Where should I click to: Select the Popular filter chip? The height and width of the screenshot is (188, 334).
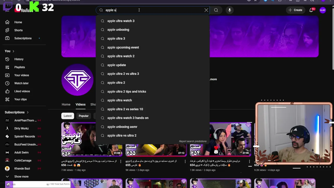tap(84, 116)
